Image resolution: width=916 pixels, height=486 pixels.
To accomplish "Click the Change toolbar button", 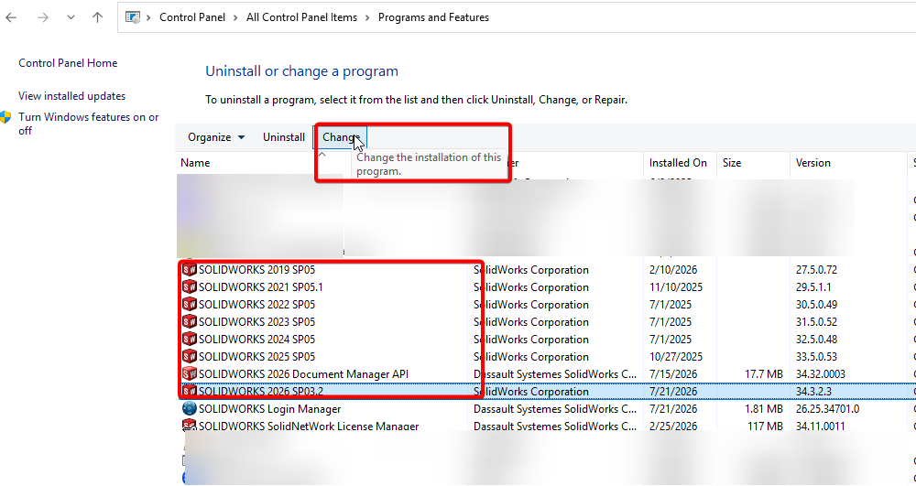I will tap(340, 137).
